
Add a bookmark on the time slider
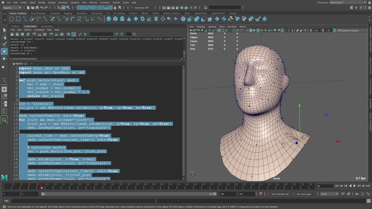click(261, 194)
